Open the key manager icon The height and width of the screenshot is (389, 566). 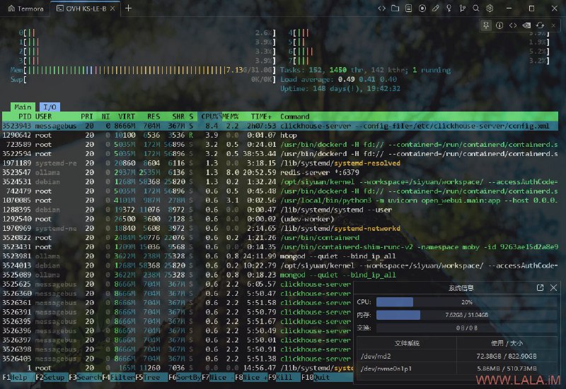click(449, 8)
